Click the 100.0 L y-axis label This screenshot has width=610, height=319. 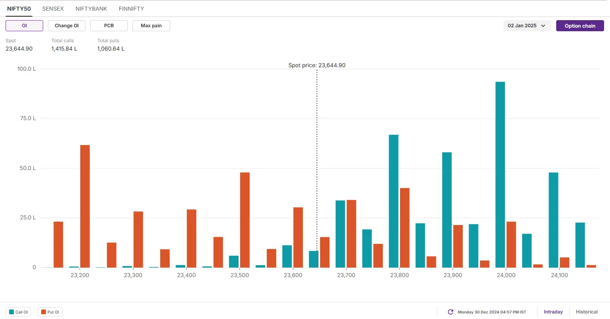[27, 69]
